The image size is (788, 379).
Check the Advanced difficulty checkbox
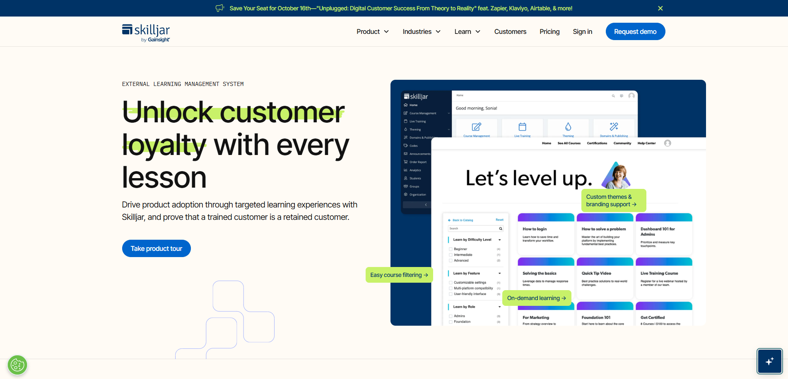tap(451, 261)
